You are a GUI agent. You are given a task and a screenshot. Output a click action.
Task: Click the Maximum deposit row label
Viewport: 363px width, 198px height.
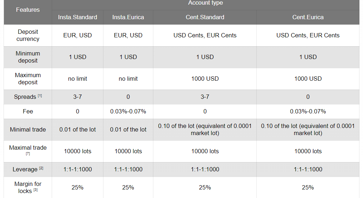tap(28, 79)
